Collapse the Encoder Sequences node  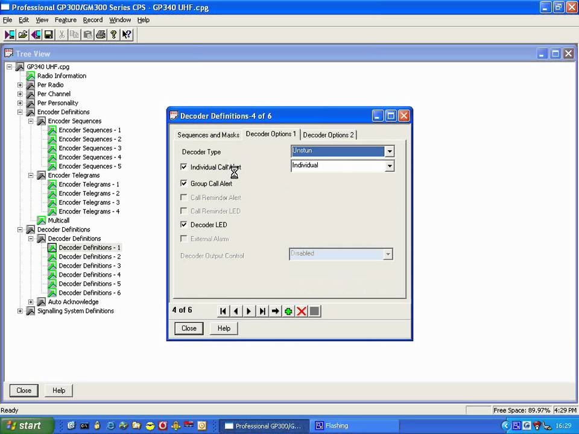pos(31,121)
